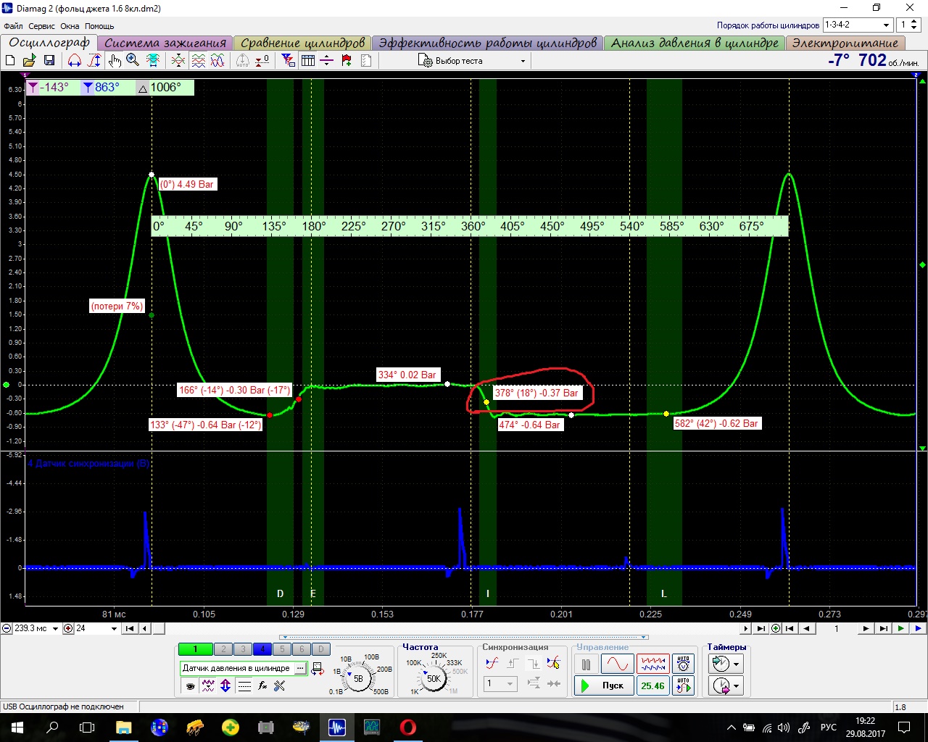Click the zero level reset icon
The image size is (928, 742).
tap(262, 60)
